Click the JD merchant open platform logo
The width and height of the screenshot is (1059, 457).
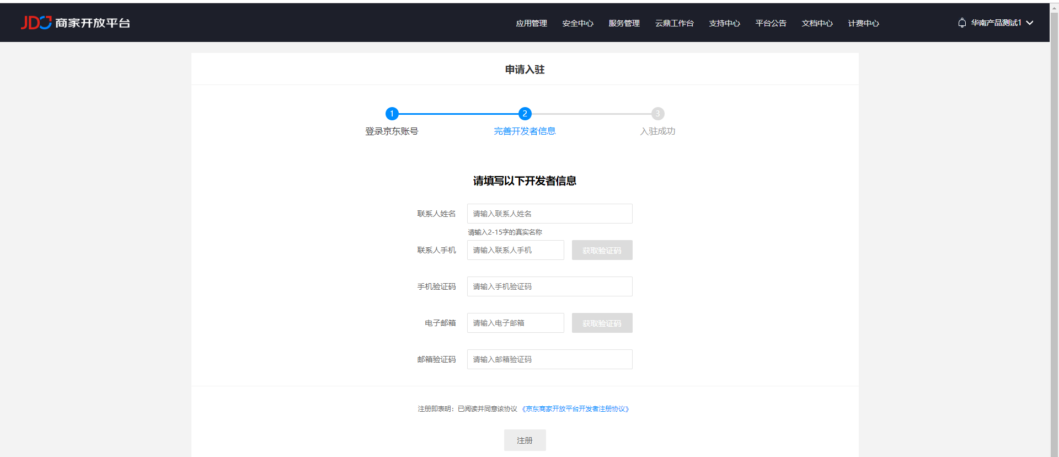point(76,23)
